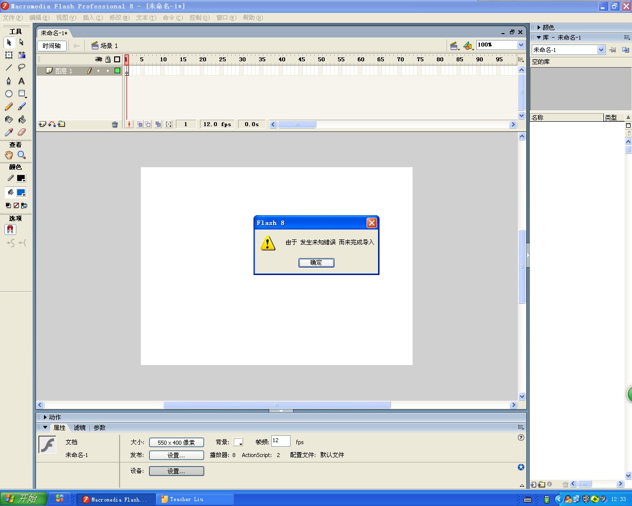Screen dimensions: 632x506
Task: Select the Paint Bucket tool
Action: (x=21, y=119)
